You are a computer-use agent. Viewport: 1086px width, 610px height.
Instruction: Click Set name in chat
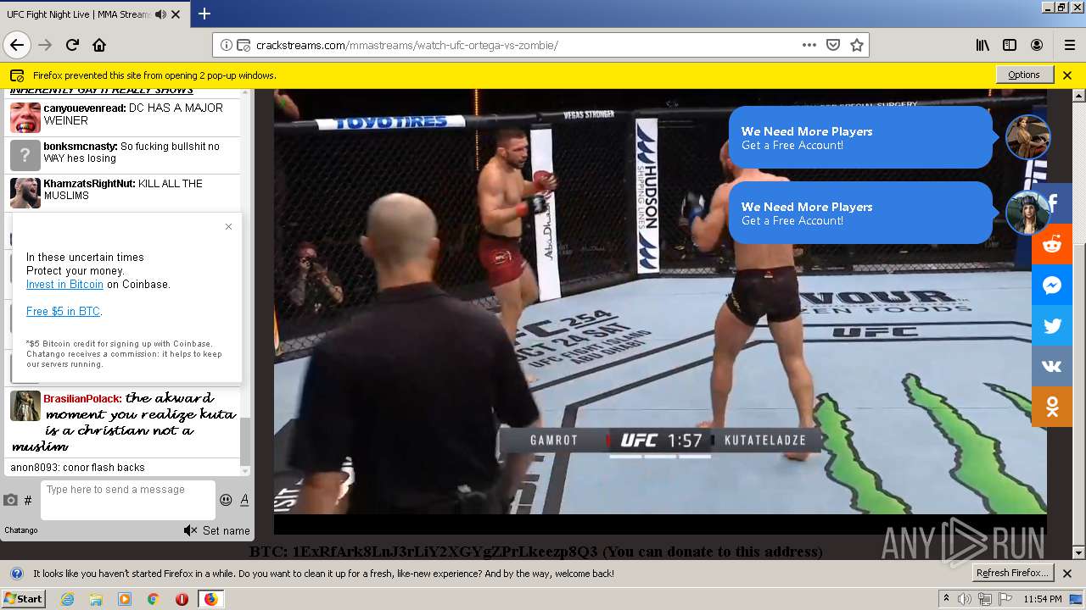[x=227, y=531]
